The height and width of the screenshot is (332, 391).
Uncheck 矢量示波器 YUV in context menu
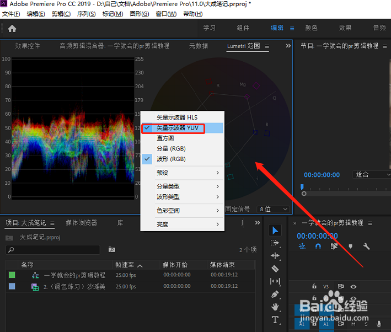tap(183, 128)
